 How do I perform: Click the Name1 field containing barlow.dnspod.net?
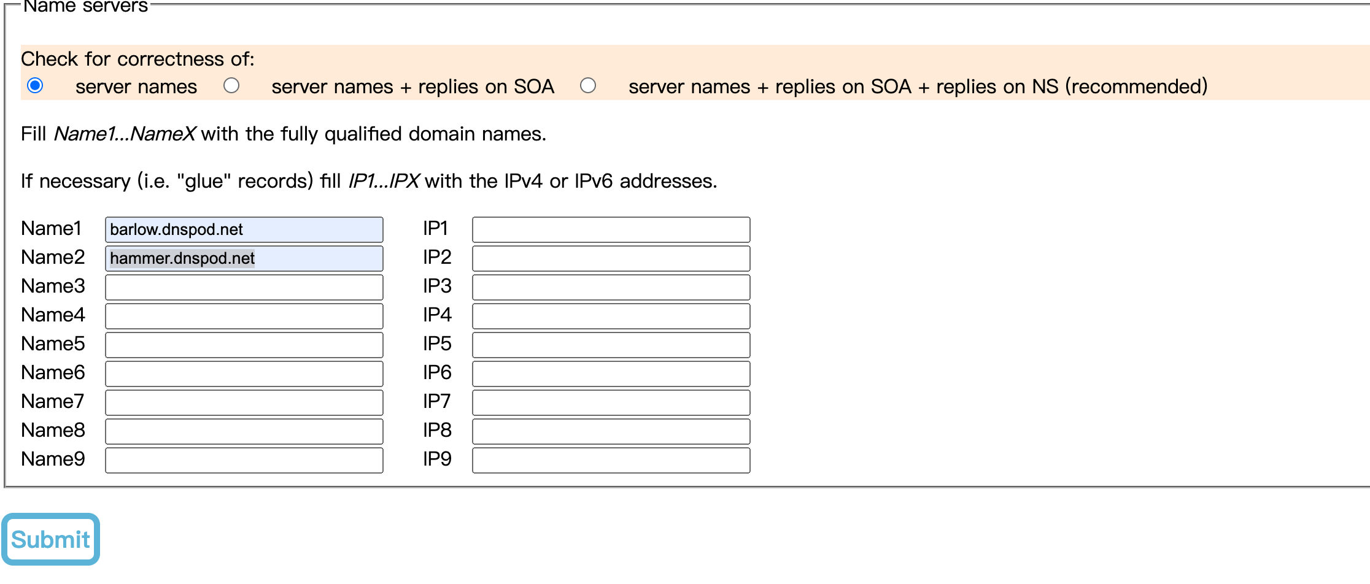coord(244,229)
